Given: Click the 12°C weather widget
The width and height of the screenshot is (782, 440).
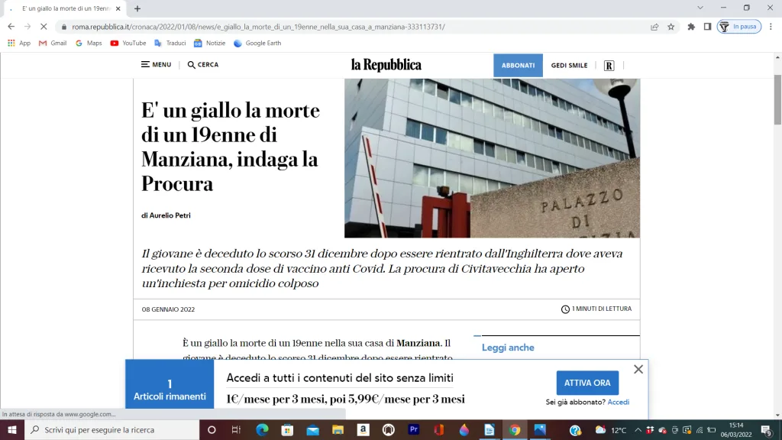Looking at the screenshot, I should (x=612, y=430).
